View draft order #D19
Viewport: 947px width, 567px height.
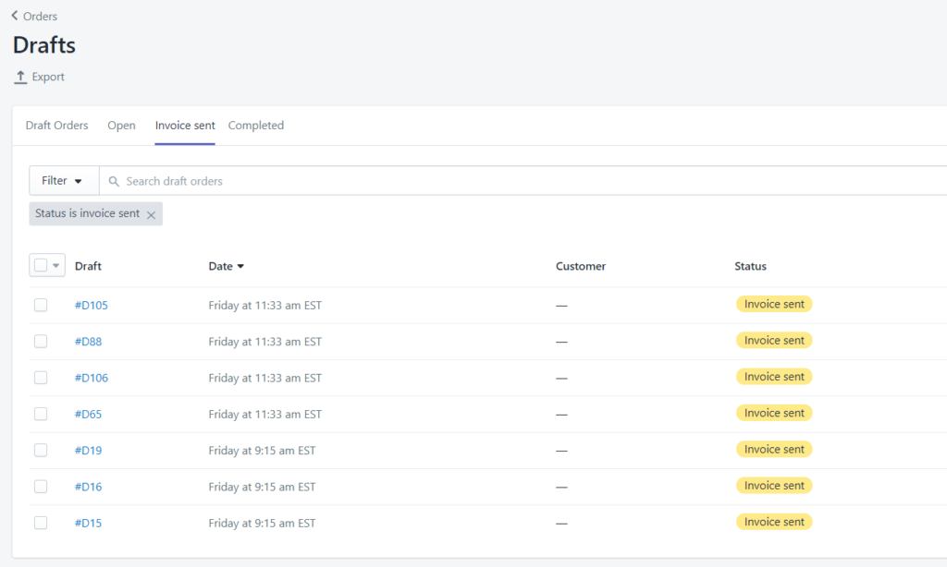(88, 451)
